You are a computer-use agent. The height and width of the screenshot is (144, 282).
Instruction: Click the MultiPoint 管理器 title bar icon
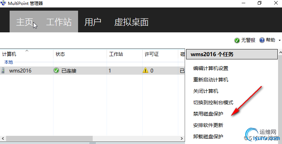point(3,3)
